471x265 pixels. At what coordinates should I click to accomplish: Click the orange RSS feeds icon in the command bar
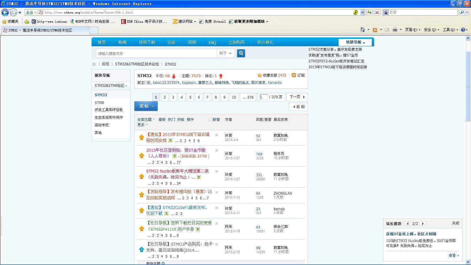[x=375, y=30]
